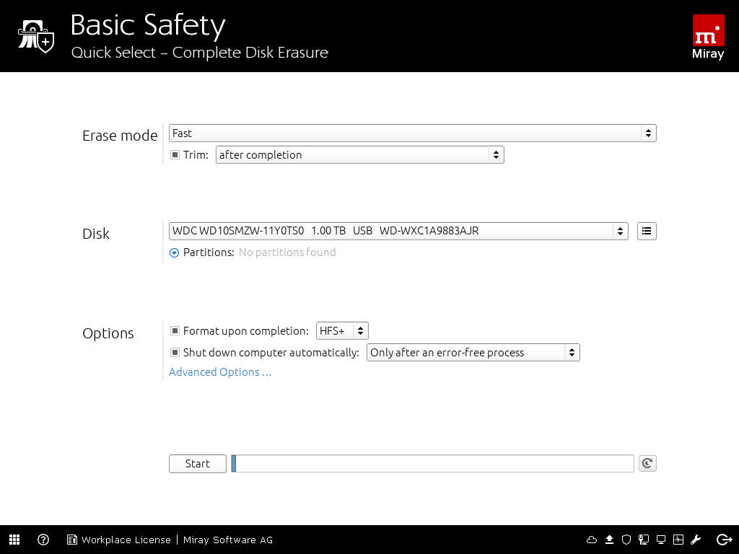Toggle Format upon completion checkbox

coord(175,330)
